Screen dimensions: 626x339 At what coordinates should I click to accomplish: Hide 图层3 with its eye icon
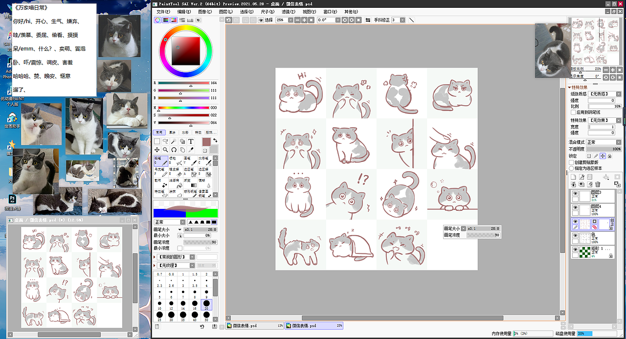pos(575,194)
